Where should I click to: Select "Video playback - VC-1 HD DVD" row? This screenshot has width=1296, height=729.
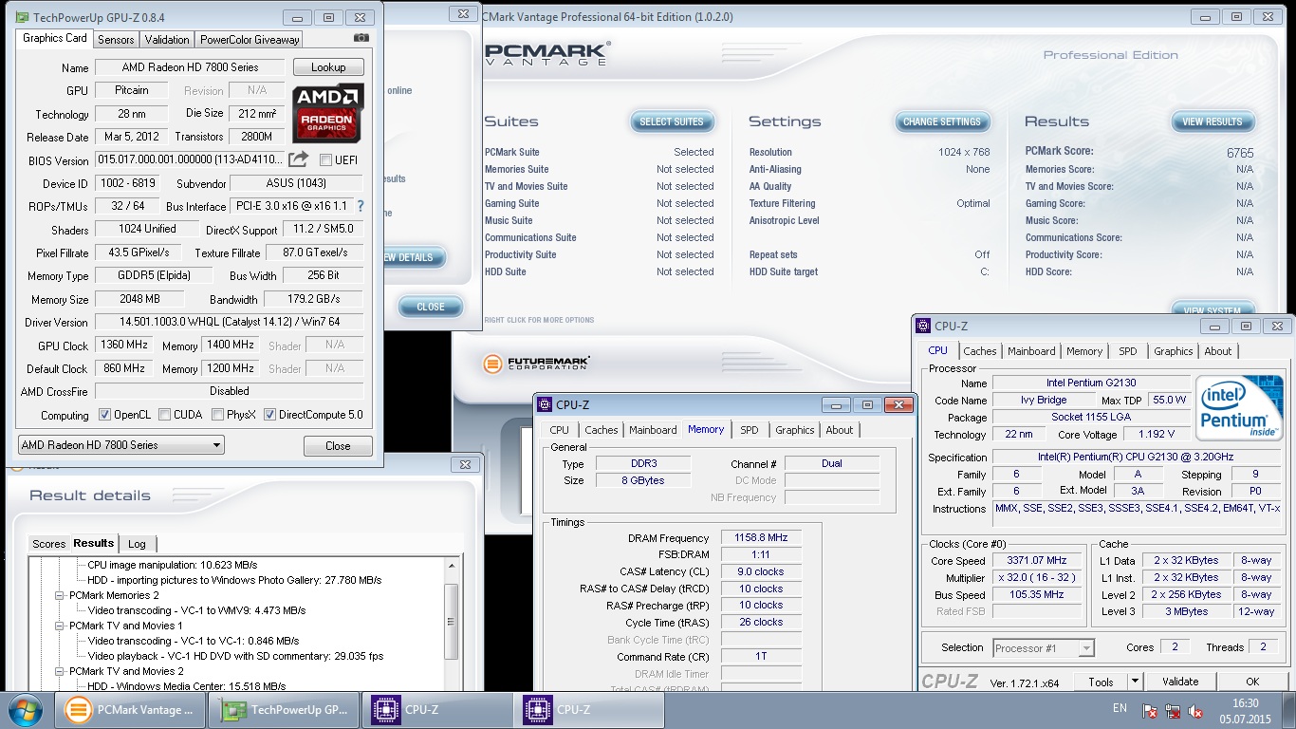[x=235, y=656]
